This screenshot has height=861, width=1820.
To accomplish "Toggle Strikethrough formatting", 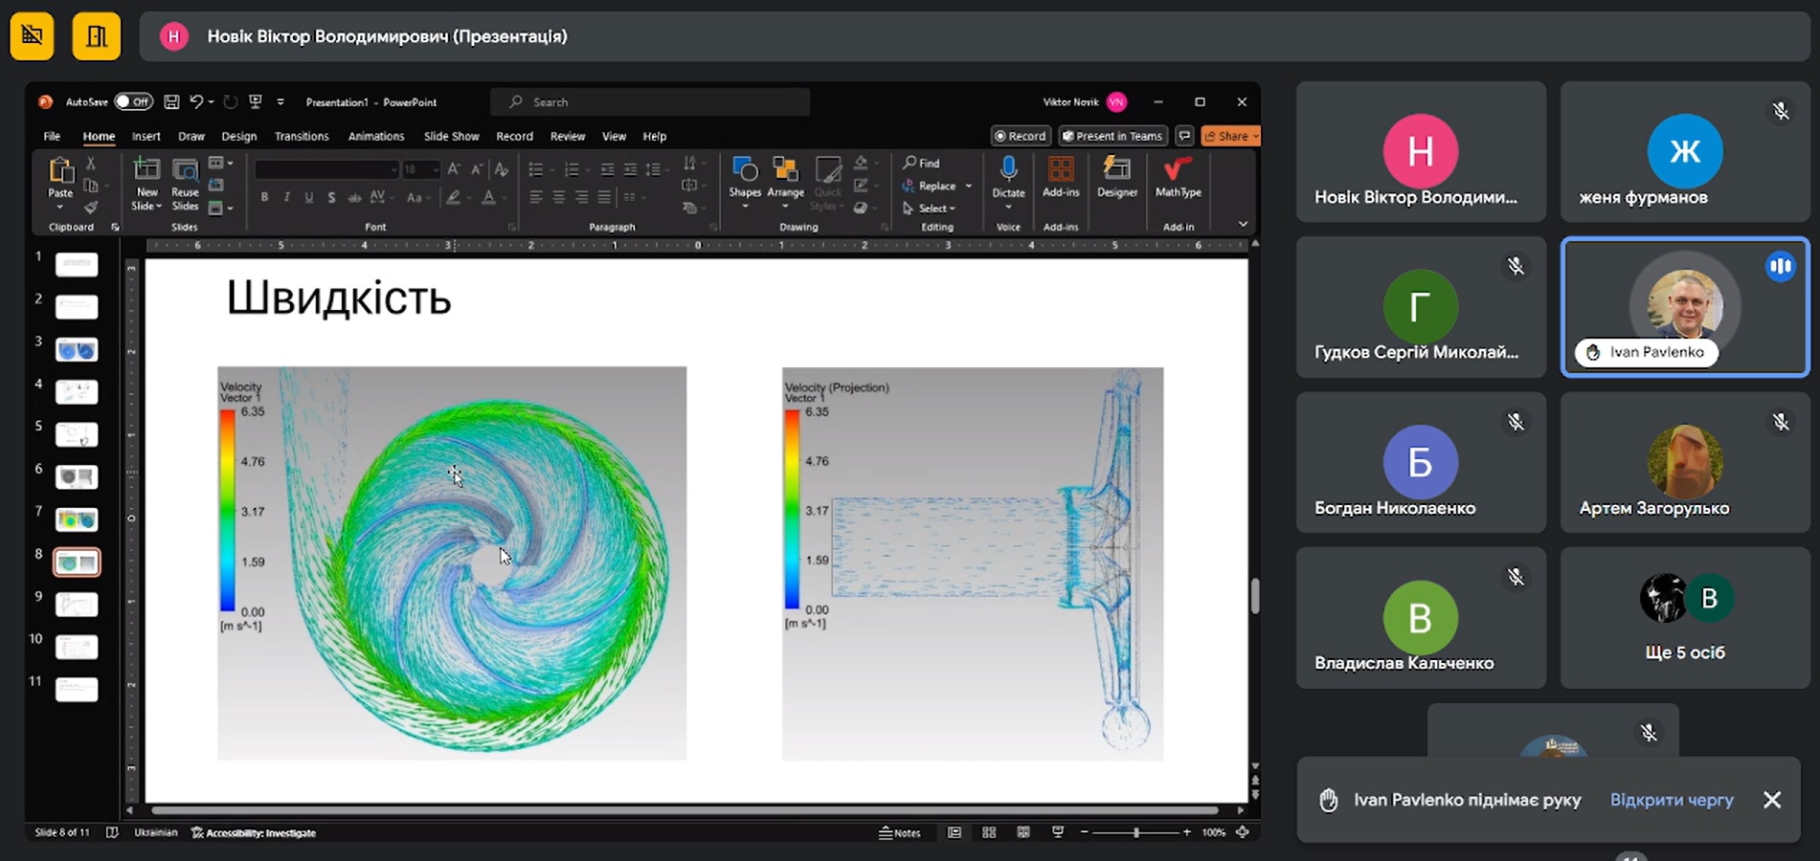I will (354, 197).
